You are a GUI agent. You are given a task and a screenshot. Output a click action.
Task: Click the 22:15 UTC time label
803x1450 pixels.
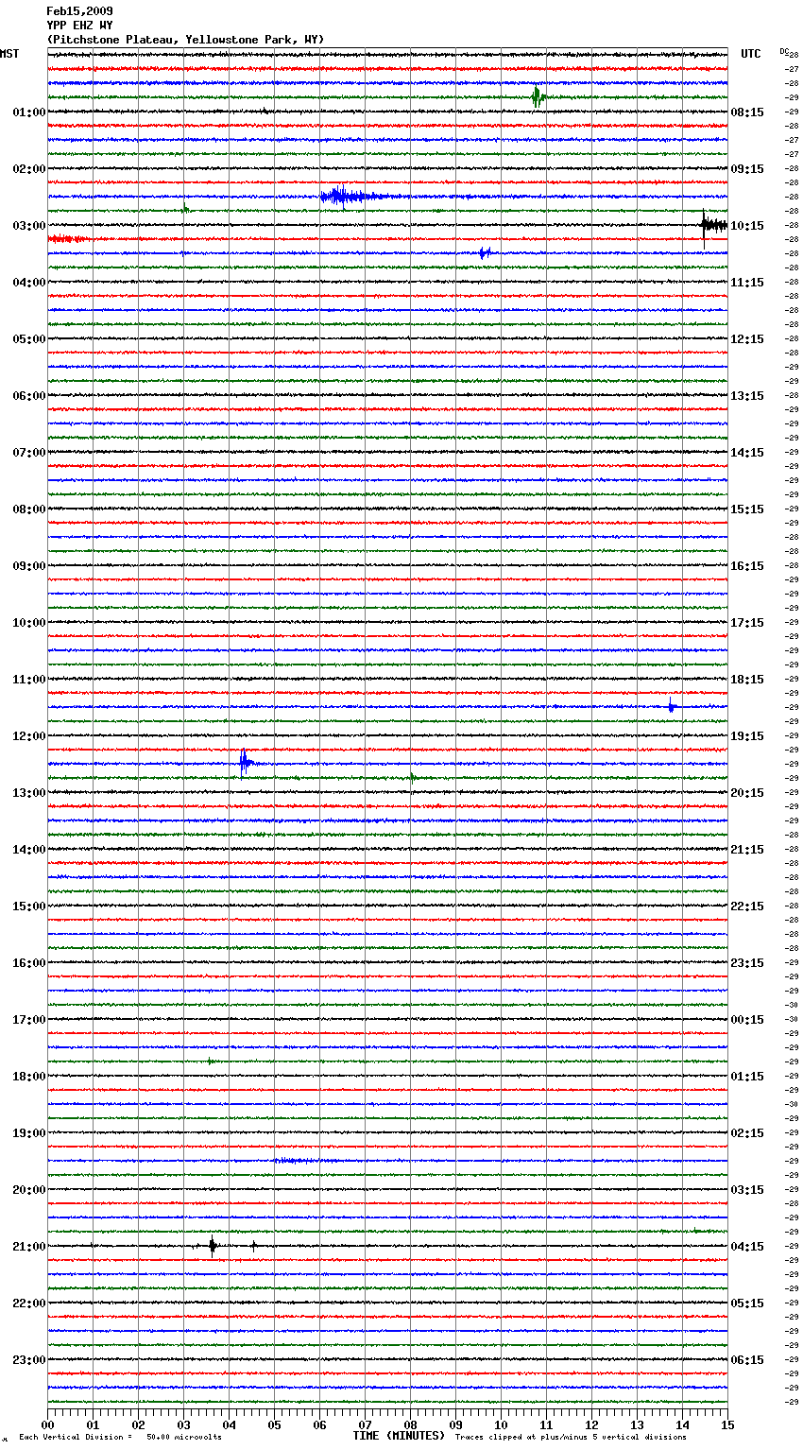(x=747, y=906)
